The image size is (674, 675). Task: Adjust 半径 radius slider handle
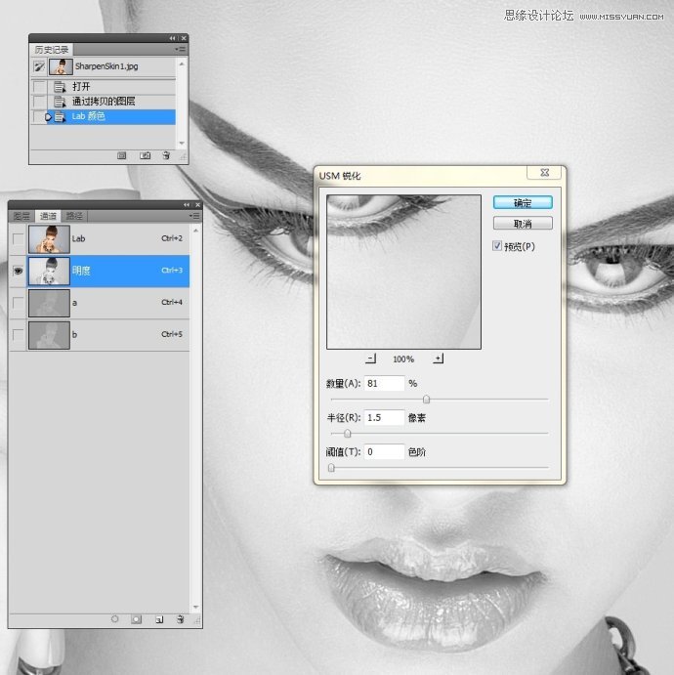tap(348, 434)
